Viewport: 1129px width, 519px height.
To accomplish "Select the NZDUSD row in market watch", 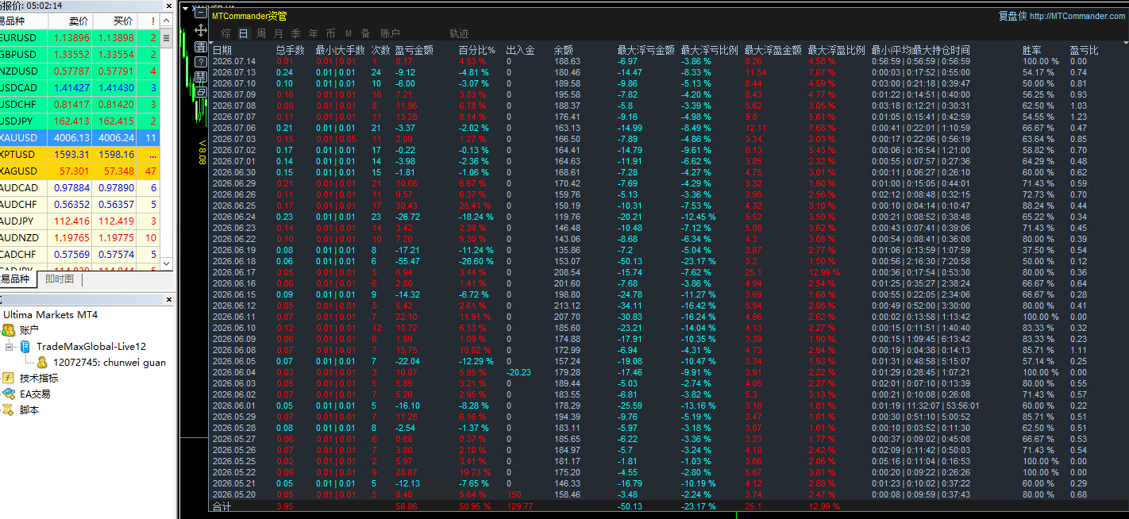I will click(x=79, y=71).
